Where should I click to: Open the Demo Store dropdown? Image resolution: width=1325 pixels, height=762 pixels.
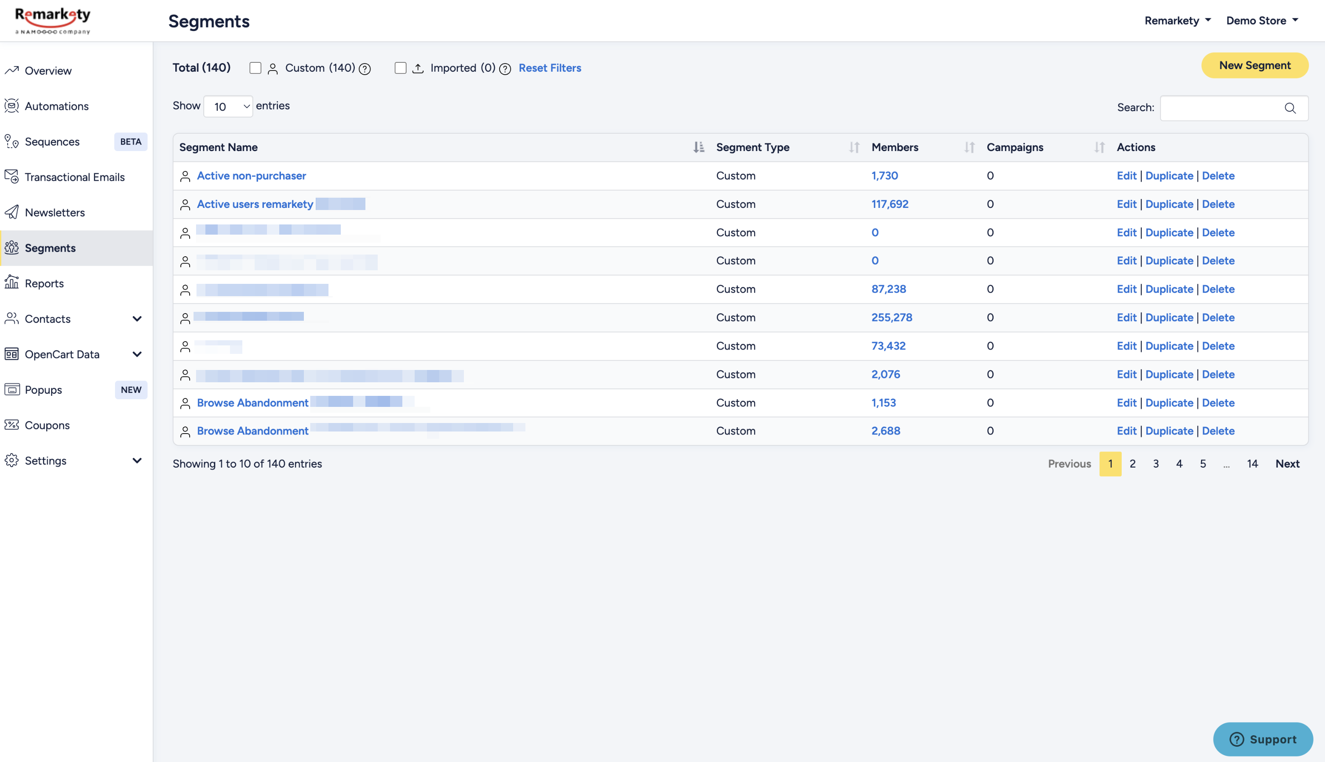pyautogui.click(x=1262, y=20)
